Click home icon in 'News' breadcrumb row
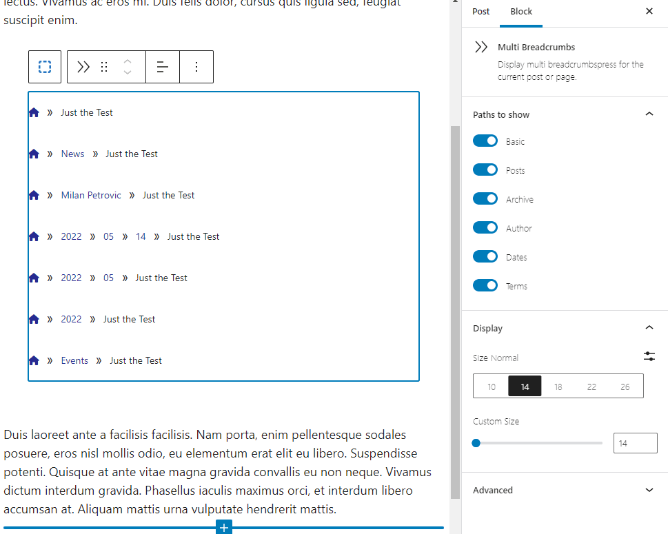The width and height of the screenshot is (668, 534). coord(34,154)
